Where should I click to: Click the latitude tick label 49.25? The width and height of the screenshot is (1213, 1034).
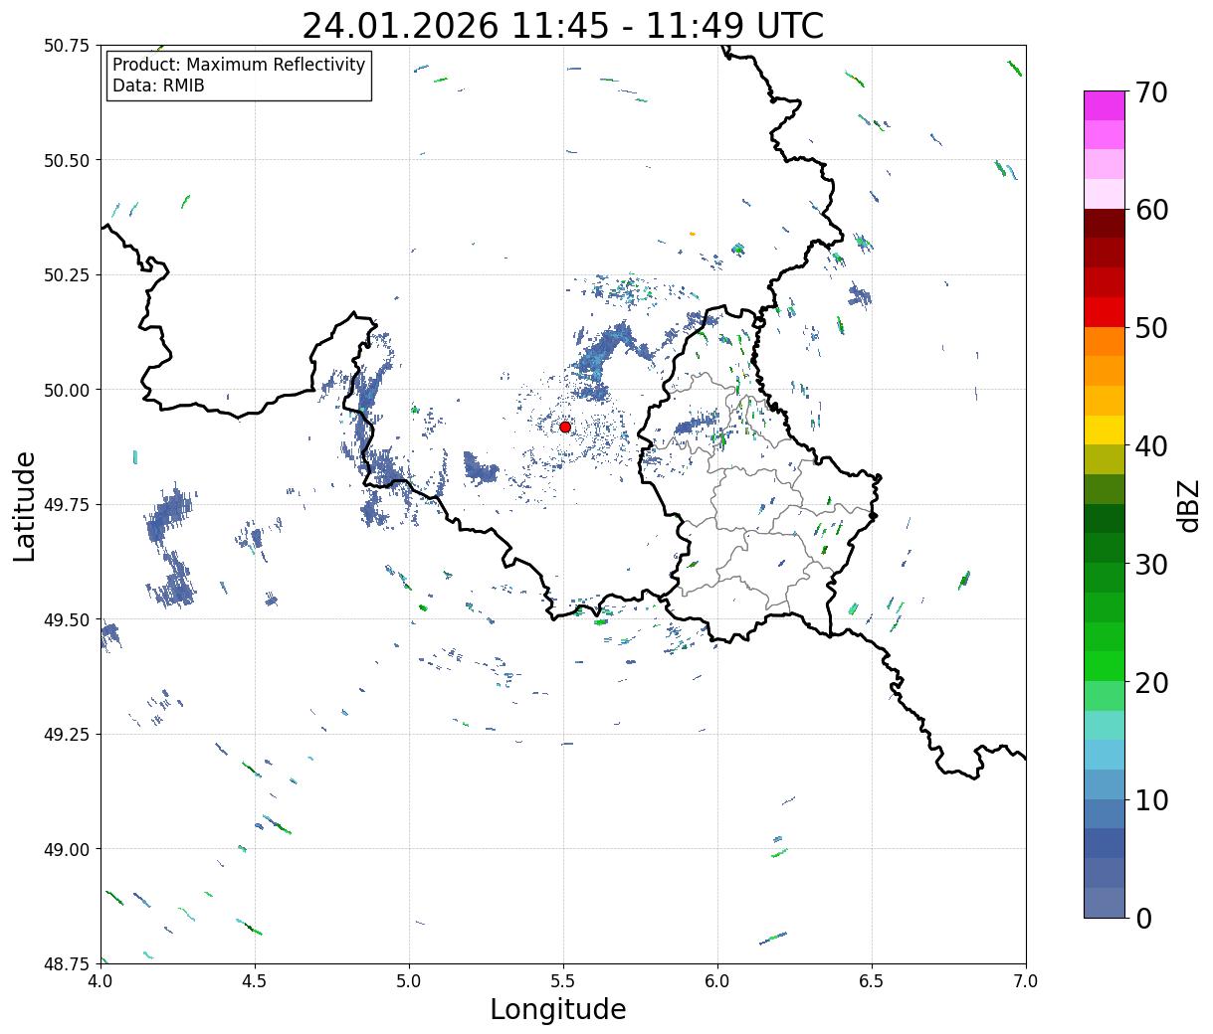point(66,735)
